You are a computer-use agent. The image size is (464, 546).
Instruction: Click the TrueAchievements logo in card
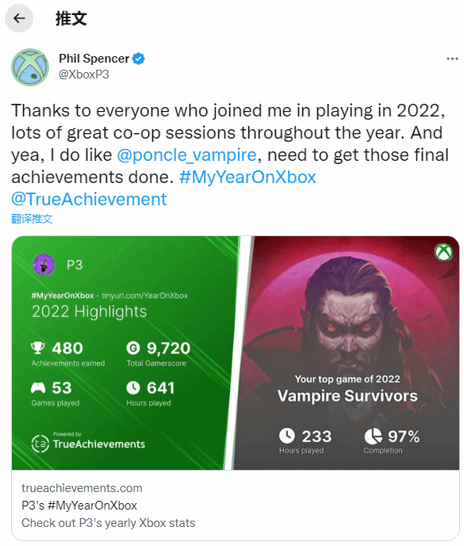click(x=88, y=442)
